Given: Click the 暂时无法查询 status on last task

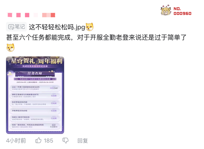Looking at the screenshot, I should pos(54,126).
